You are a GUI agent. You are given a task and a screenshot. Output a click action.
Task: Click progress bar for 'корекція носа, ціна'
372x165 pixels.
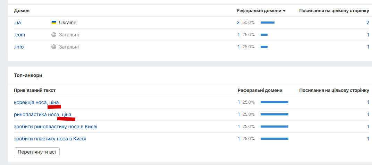(274, 102)
